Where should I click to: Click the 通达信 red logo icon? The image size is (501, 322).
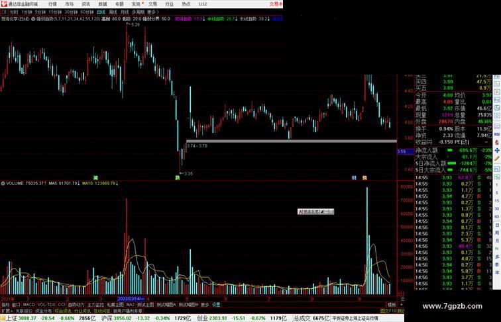3,4
